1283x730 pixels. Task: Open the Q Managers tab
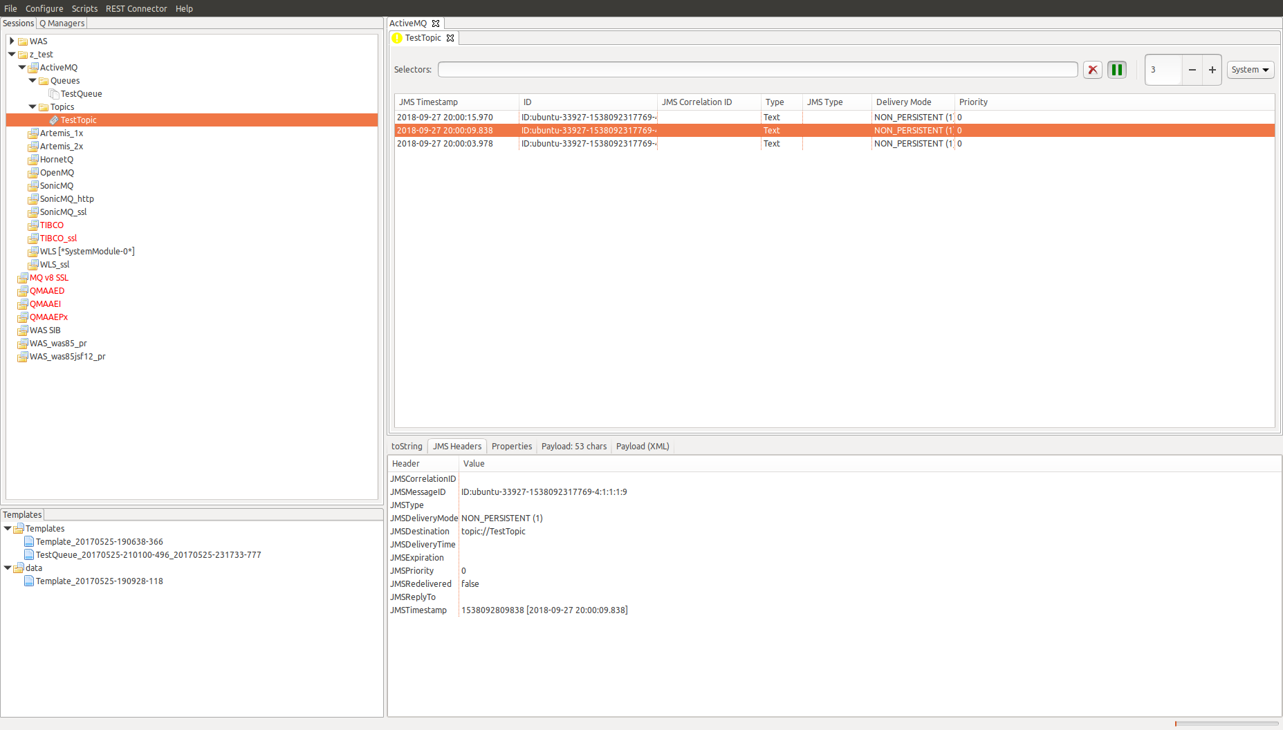pyautogui.click(x=62, y=23)
